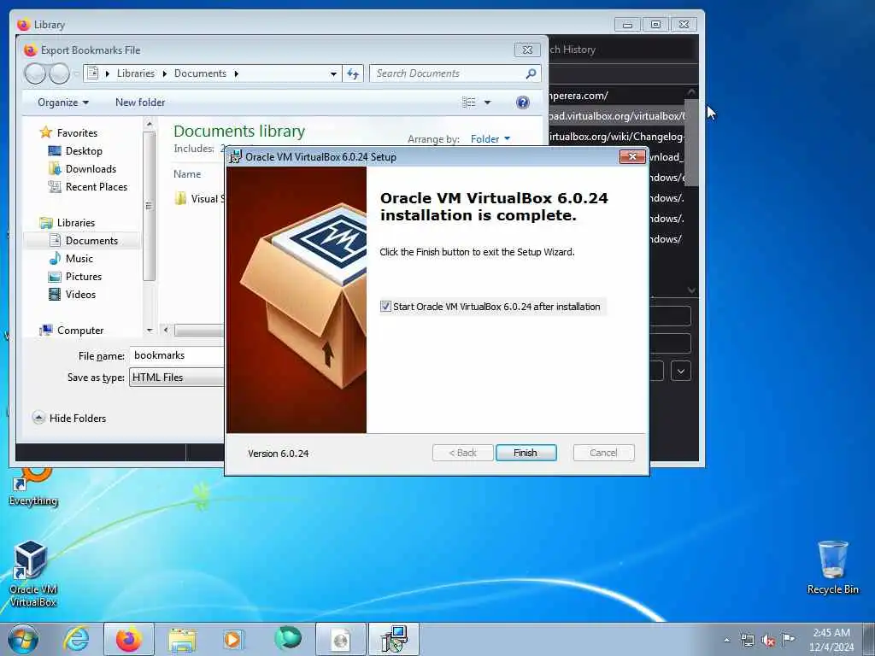Click the search magnifier icon
The height and width of the screenshot is (656, 875).
click(531, 73)
